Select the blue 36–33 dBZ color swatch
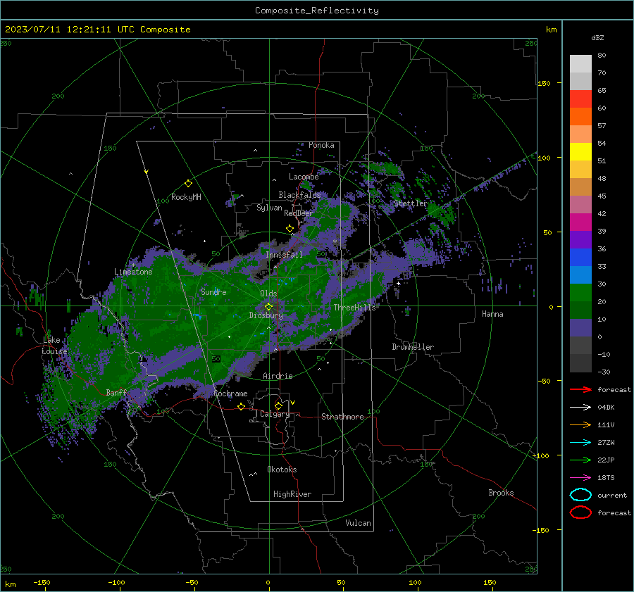 click(x=580, y=257)
